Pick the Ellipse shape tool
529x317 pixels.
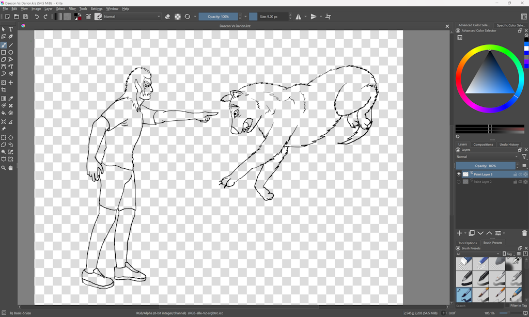pos(10,52)
